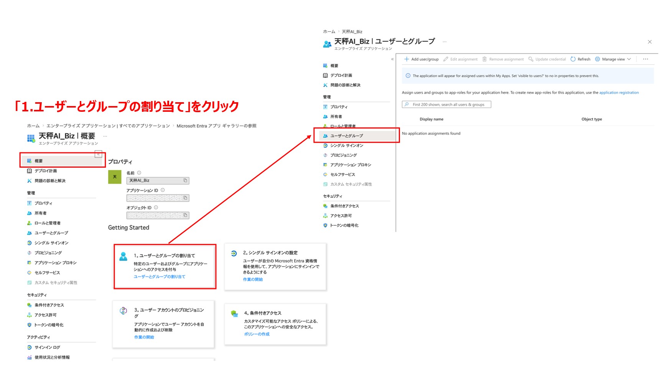The height and width of the screenshot is (374, 668).
Task: Click the single sign-on icon on card 2
Action: [x=234, y=253]
